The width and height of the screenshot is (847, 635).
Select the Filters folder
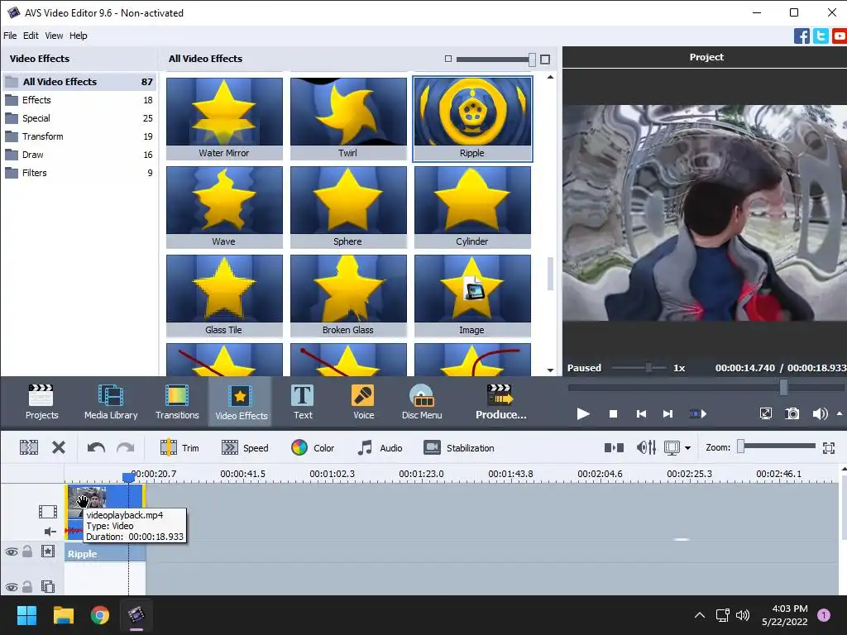[x=79, y=173]
